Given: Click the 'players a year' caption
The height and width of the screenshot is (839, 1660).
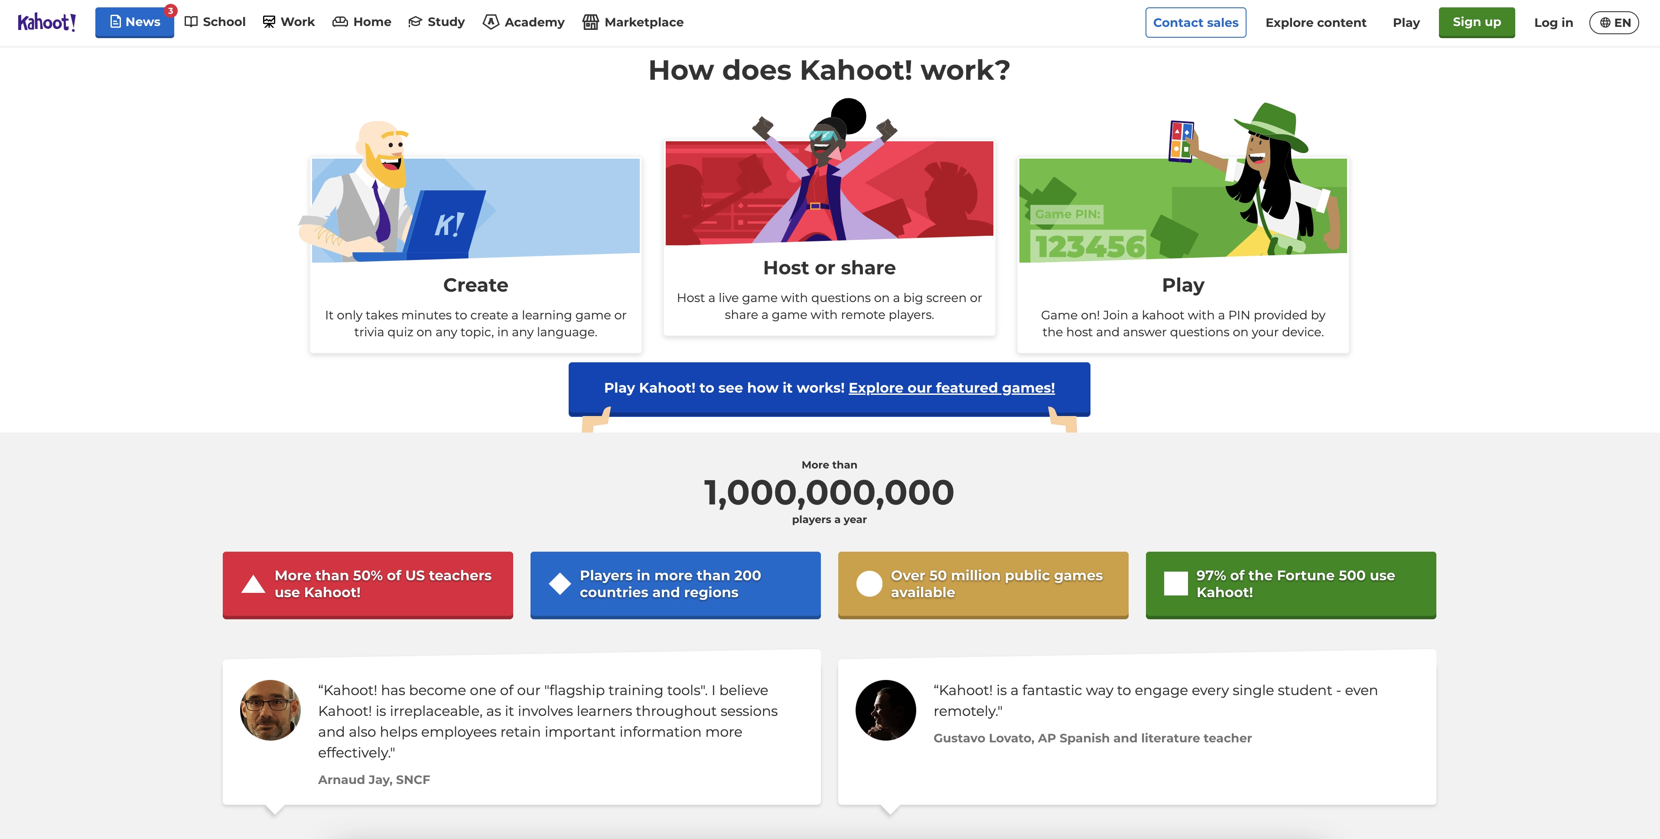Looking at the screenshot, I should 830,519.
